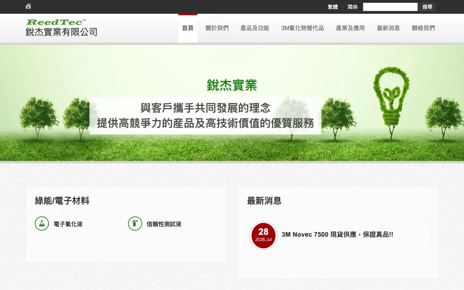Click the red date badge 28 2026.Jul

(264, 236)
